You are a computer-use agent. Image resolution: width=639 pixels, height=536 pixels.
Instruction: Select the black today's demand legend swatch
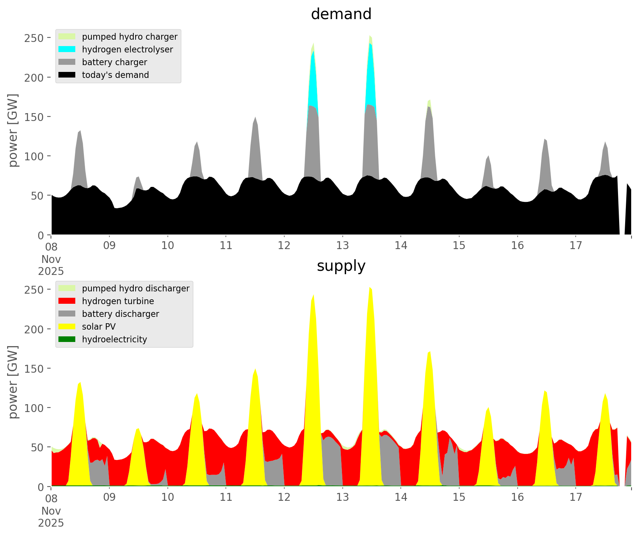pos(67,75)
